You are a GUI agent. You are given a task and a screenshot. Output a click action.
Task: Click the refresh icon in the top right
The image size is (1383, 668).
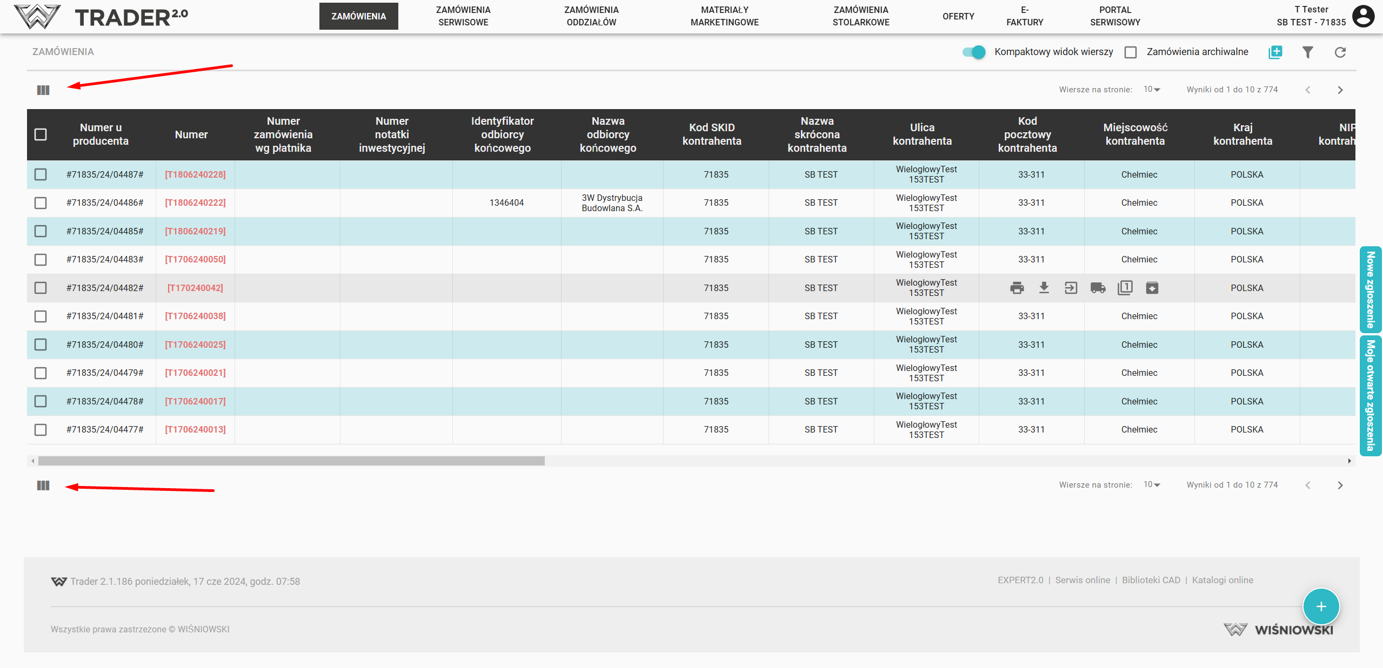1340,52
